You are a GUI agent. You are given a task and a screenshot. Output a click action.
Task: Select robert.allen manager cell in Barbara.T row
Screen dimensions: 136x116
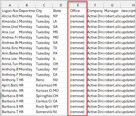pyautogui.click(x=112, y=112)
